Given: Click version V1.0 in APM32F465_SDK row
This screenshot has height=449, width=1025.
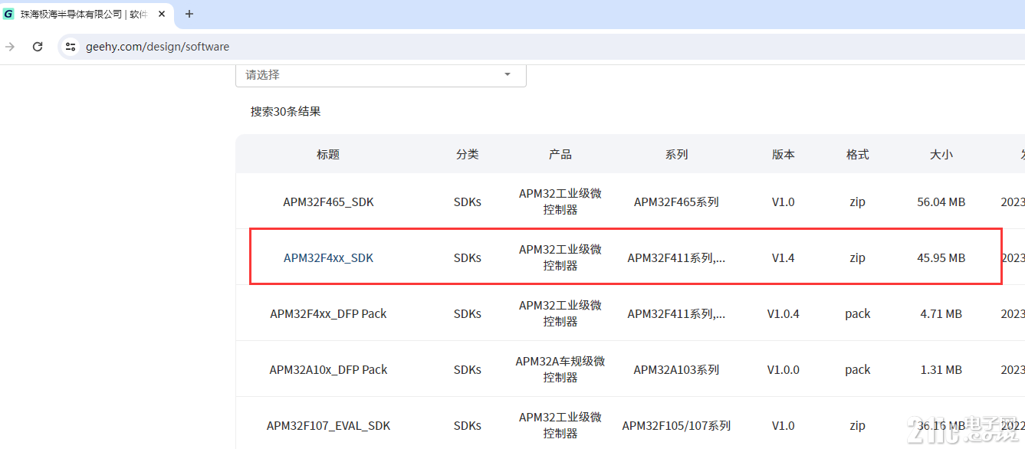Looking at the screenshot, I should [x=784, y=202].
